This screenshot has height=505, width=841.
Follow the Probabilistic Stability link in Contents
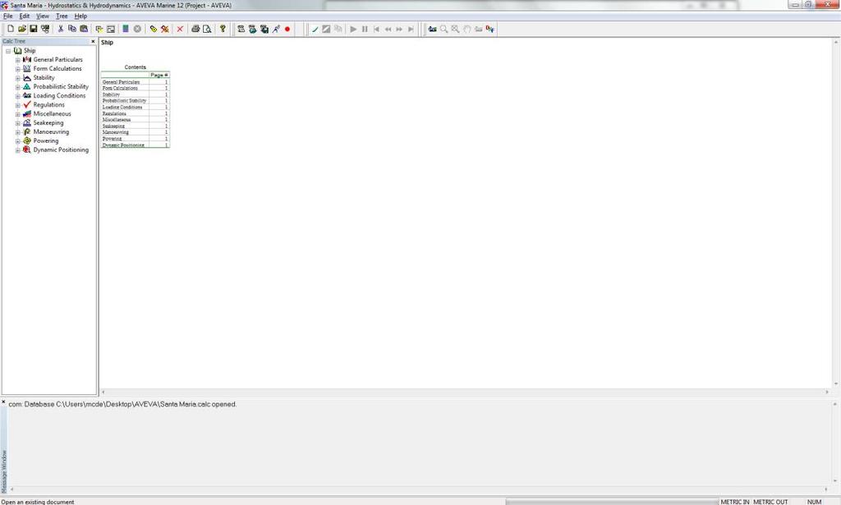click(x=125, y=101)
